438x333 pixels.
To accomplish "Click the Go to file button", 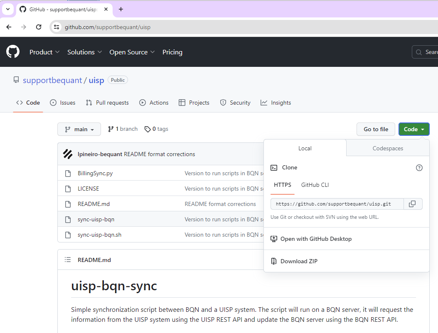I will [x=376, y=129].
